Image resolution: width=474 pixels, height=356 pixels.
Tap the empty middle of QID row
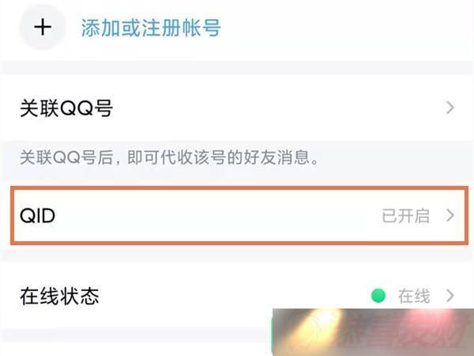pos(218,216)
